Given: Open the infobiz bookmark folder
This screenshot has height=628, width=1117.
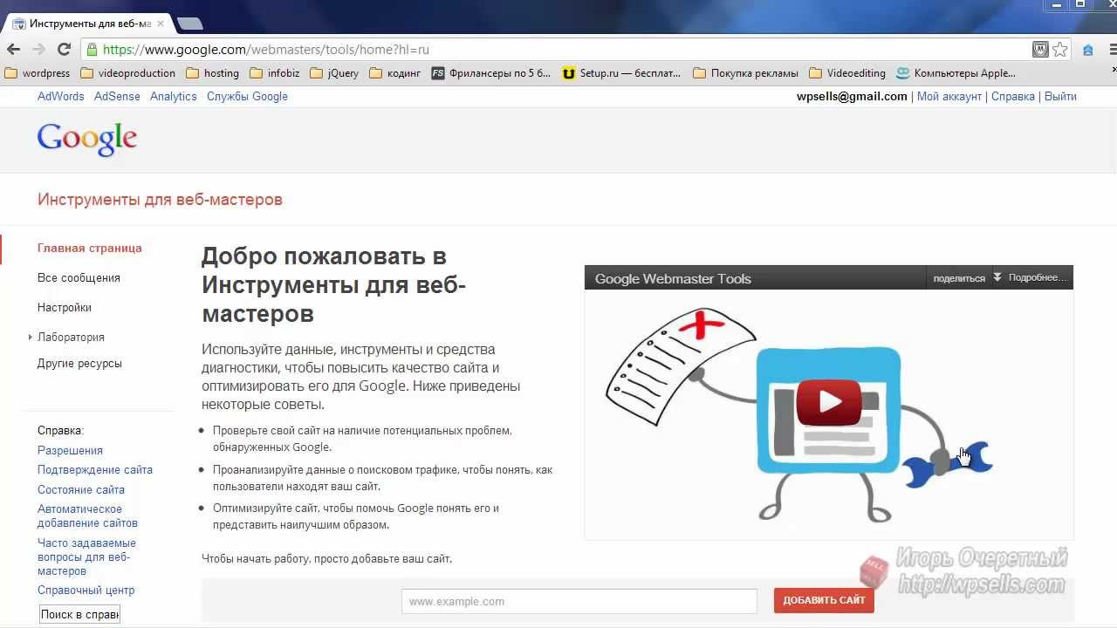Looking at the screenshot, I should (x=275, y=73).
